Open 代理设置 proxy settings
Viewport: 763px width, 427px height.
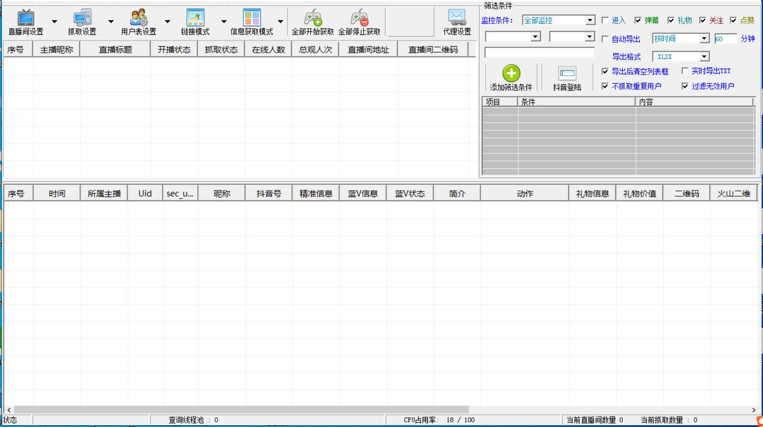pos(457,22)
